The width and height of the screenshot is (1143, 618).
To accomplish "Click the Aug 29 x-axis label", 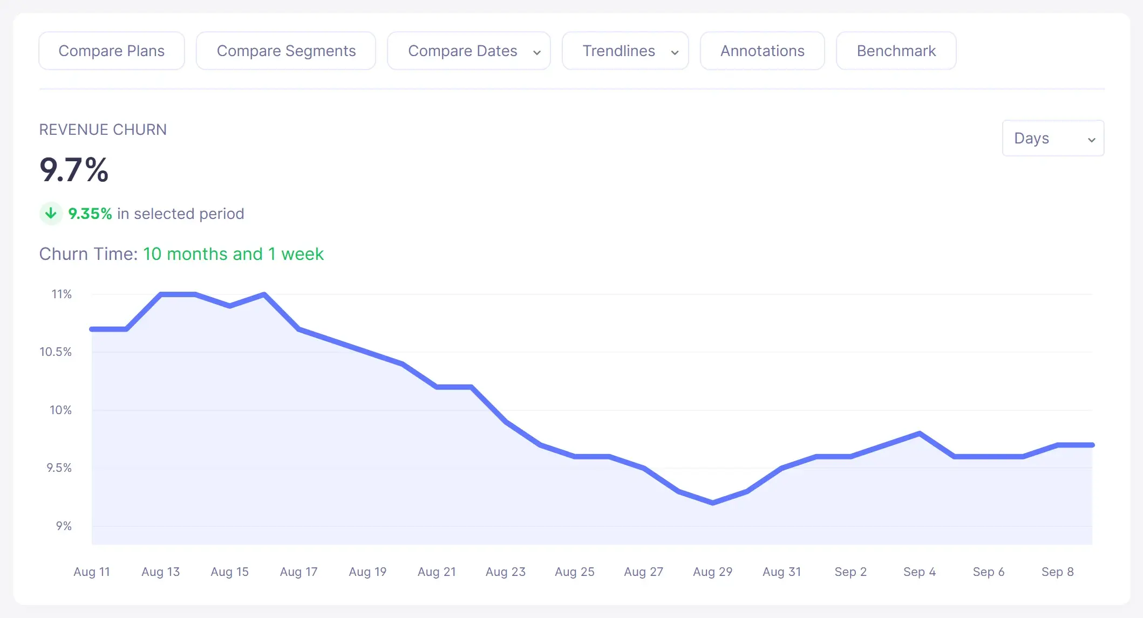I will pyautogui.click(x=713, y=572).
